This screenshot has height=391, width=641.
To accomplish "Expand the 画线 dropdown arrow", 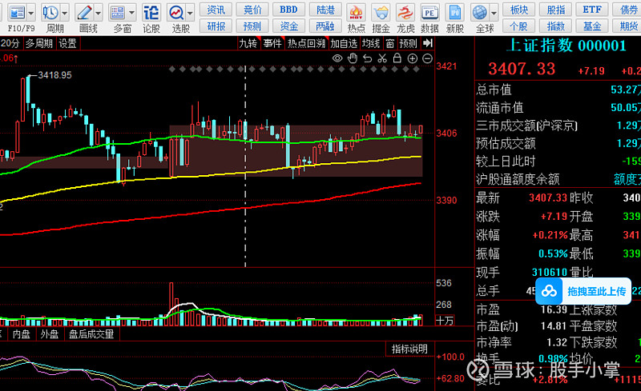I will 98,14.
